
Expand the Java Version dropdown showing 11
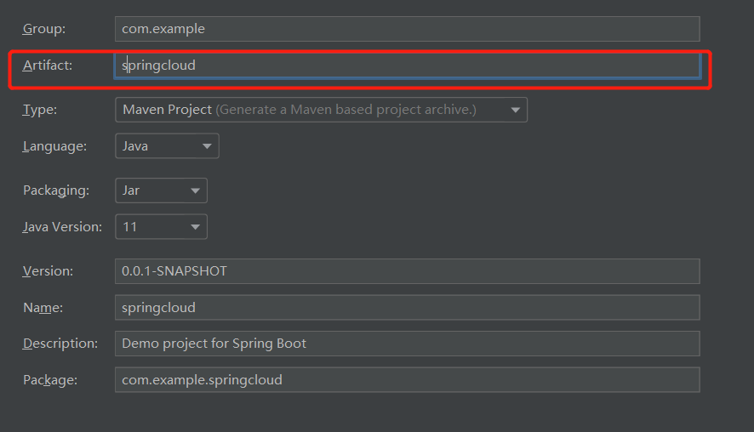click(161, 227)
